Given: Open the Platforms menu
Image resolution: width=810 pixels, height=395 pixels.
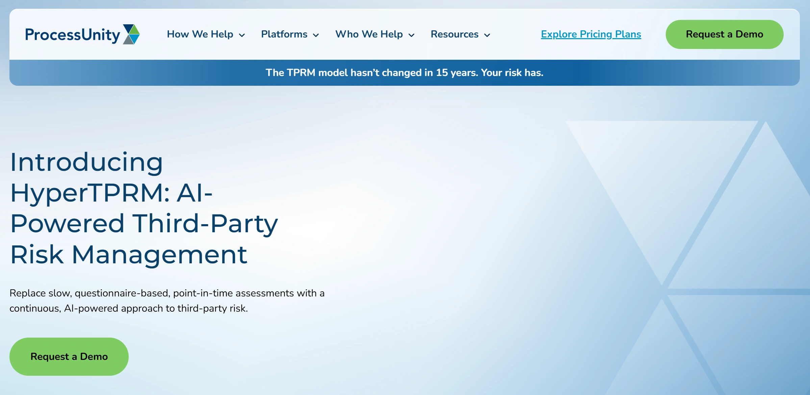Looking at the screenshot, I should pyautogui.click(x=284, y=34).
